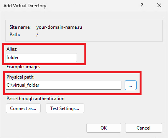This screenshot has height=138, width=168.
Task: Click the Test Settings... button
Action: pos(65,108)
